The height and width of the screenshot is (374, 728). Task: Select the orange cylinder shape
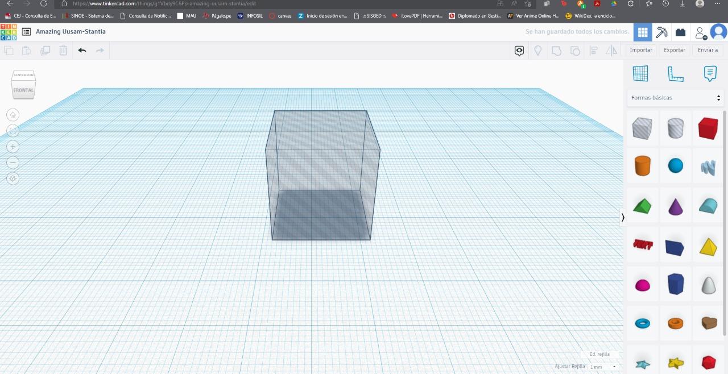click(642, 166)
